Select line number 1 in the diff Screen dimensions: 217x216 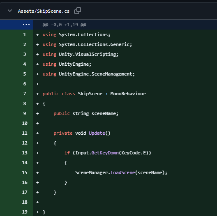25,34
